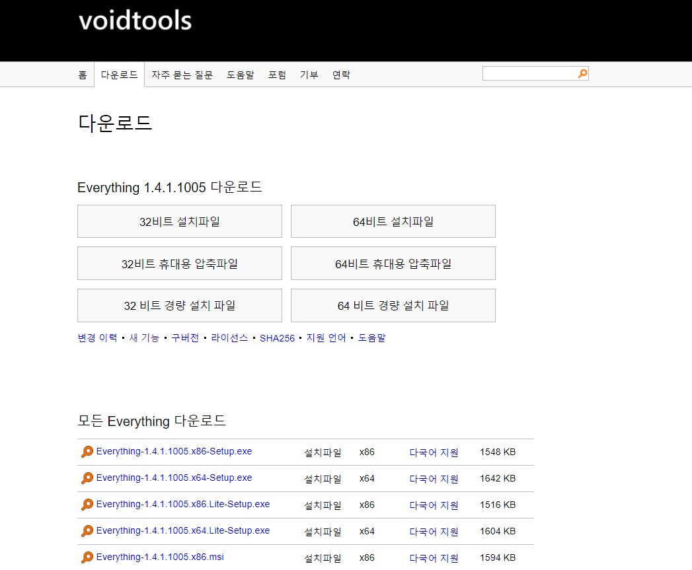Download Everything-1.4.1.1005.x64-Setup.exe
This screenshot has height=570, width=692.
[x=174, y=478]
